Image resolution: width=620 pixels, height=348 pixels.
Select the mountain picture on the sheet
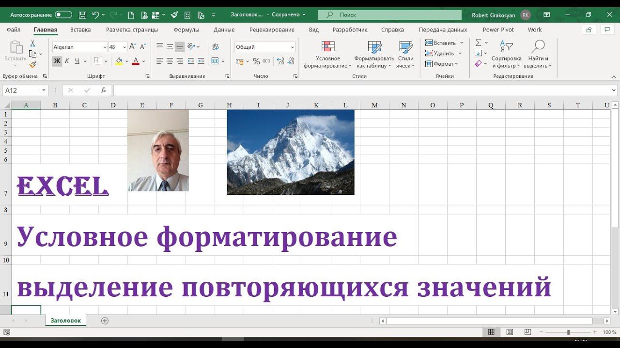pos(291,152)
